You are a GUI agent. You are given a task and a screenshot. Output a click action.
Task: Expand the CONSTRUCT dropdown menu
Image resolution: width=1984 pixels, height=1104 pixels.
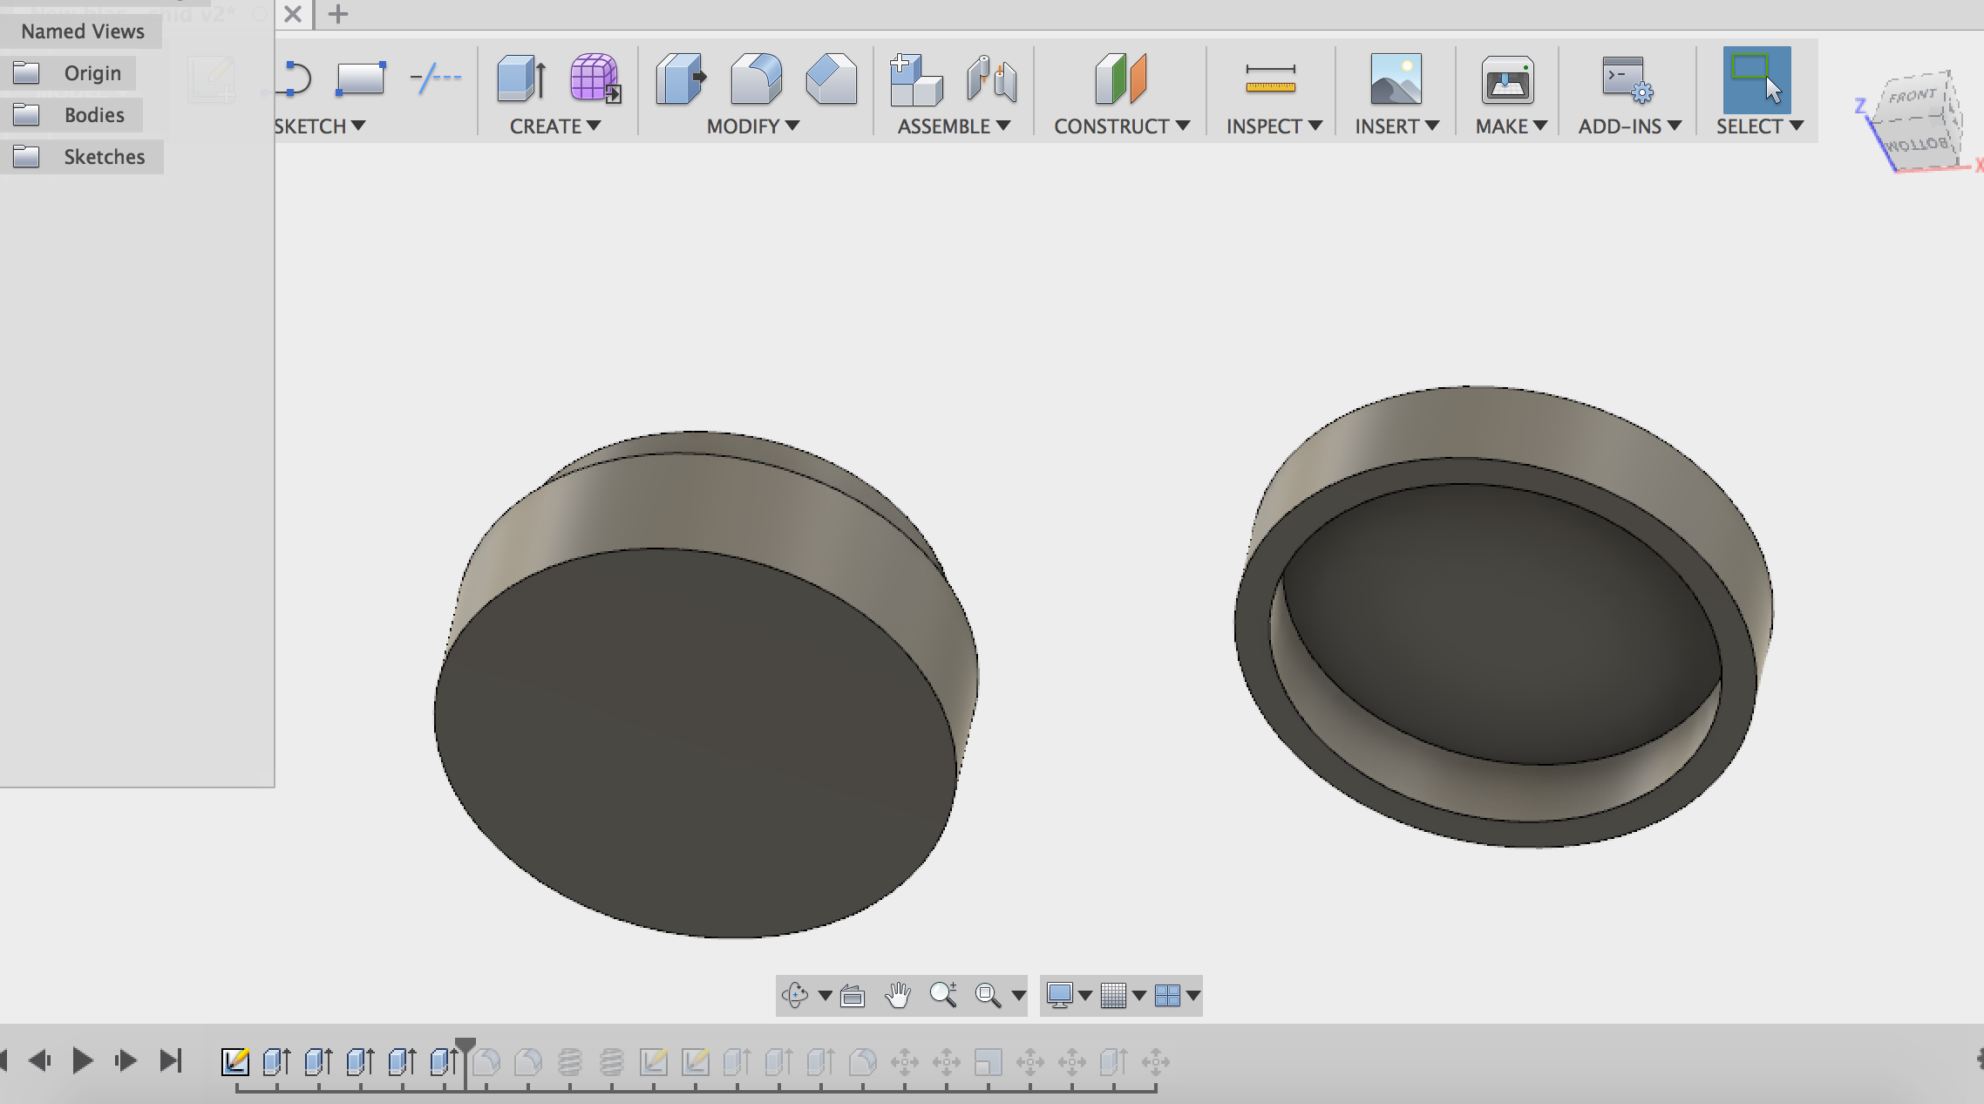coord(1122,126)
